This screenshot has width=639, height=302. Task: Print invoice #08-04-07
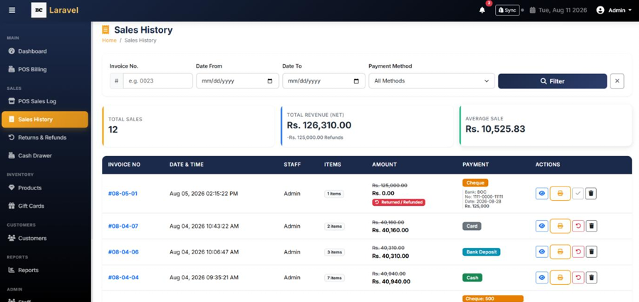560,226
